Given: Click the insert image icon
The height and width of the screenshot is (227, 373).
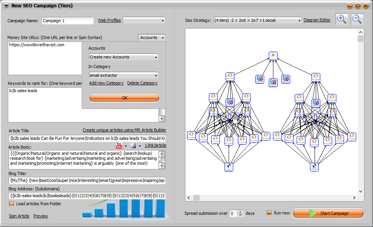Looking at the screenshot, I should click(133, 146).
